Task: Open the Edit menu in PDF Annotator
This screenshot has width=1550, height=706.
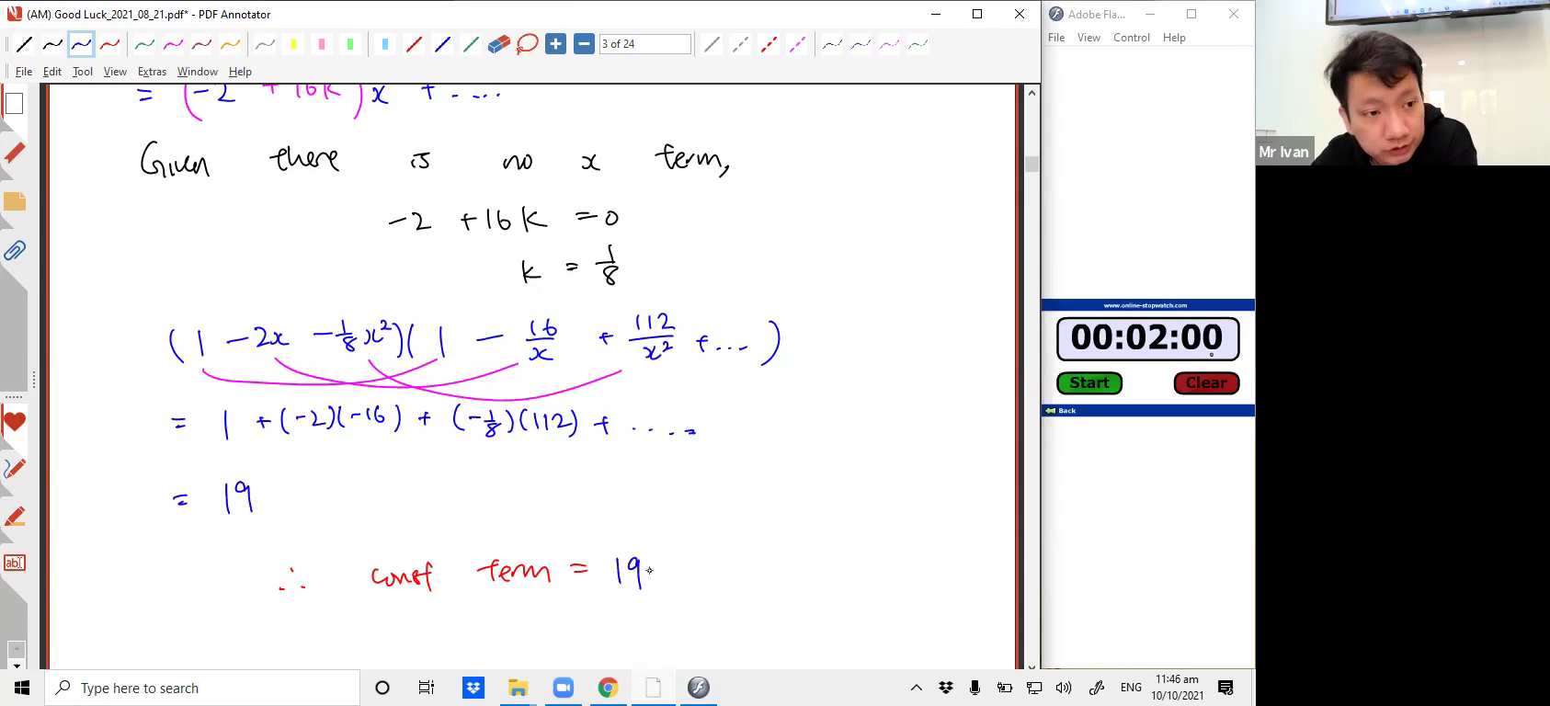Action: point(52,72)
